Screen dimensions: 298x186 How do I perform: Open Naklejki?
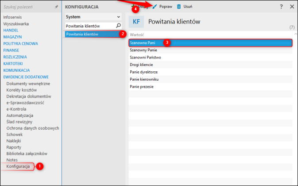(14, 141)
